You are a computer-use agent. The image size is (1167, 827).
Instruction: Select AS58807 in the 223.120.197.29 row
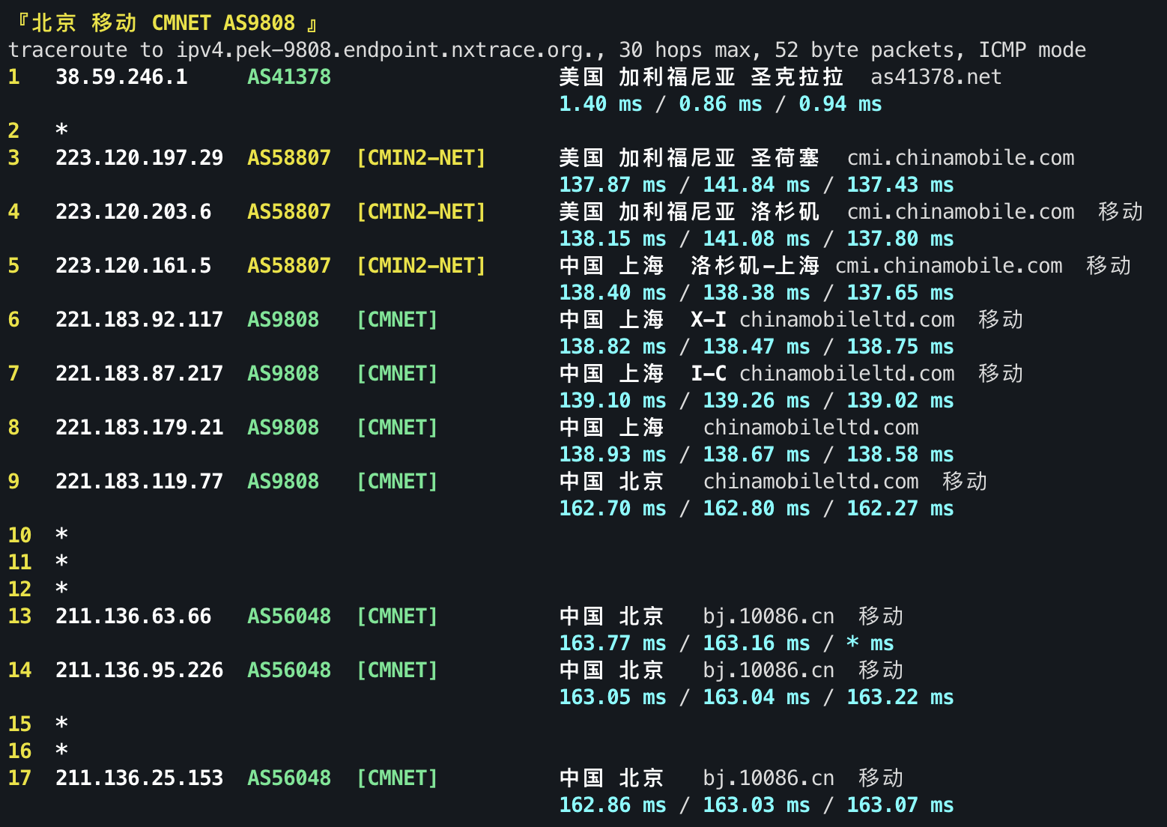pos(289,158)
